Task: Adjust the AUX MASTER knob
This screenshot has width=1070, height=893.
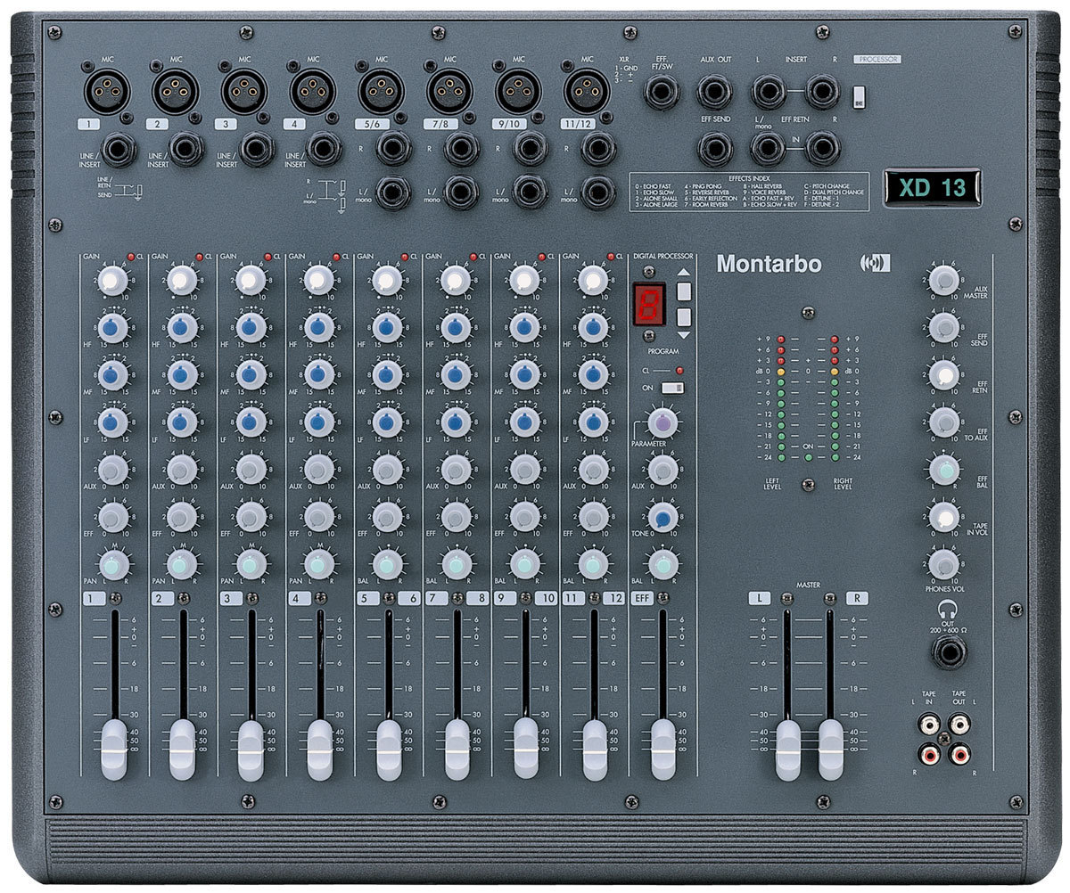Action: click(943, 280)
